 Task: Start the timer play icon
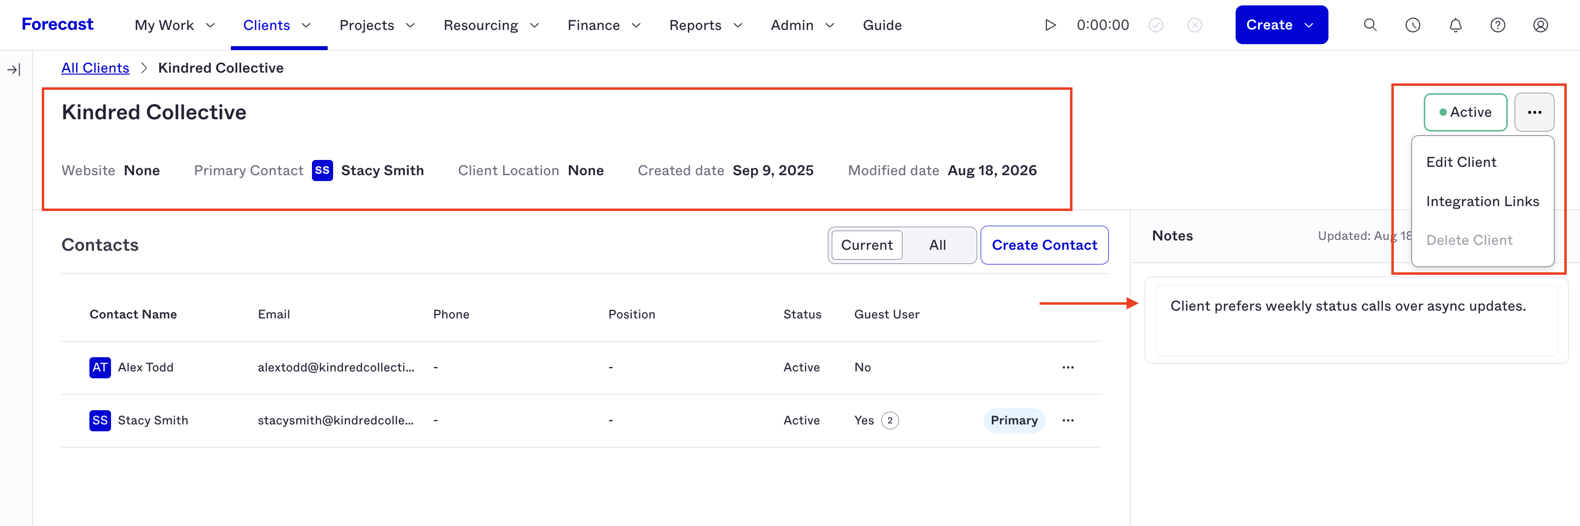pos(1050,25)
